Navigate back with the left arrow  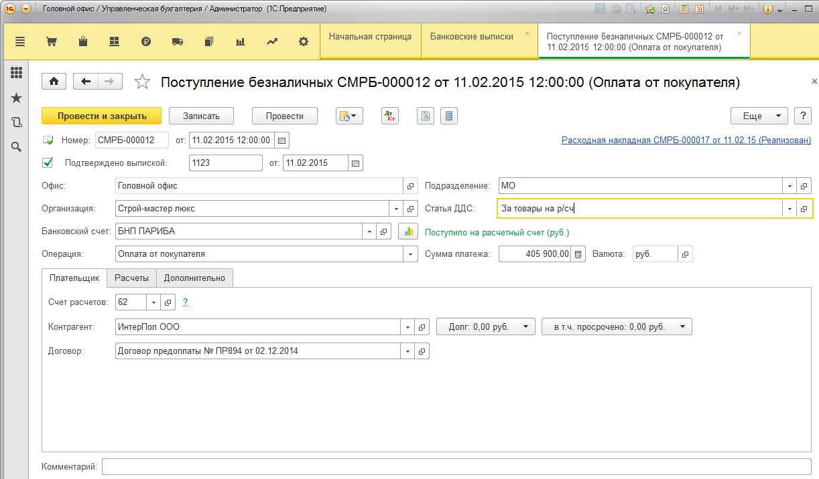pyautogui.click(x=86, y=82)
